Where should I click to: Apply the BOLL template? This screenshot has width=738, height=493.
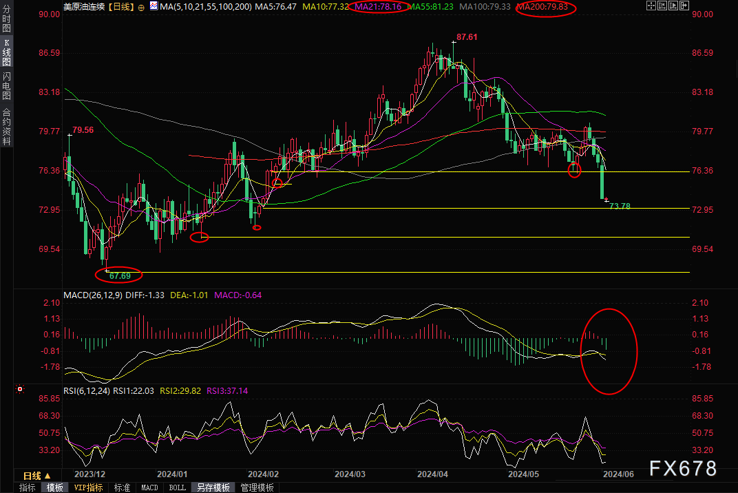coord(177,487)
